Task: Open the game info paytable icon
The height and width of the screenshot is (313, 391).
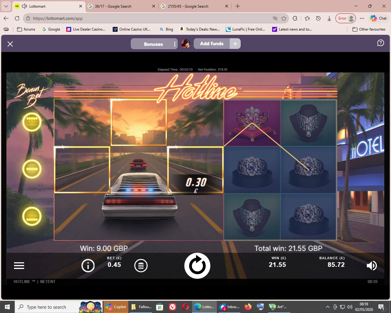Action: (x=88, y=266)
